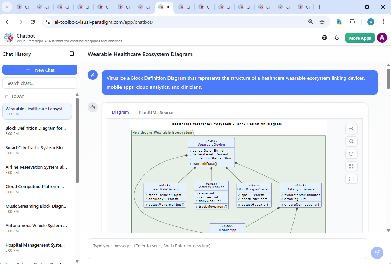
Task: Collapse the Chat History sidebar panel
Action: (x=72, y=54)
